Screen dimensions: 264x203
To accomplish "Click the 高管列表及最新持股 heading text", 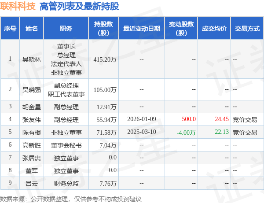I will (x=79, y=7).
